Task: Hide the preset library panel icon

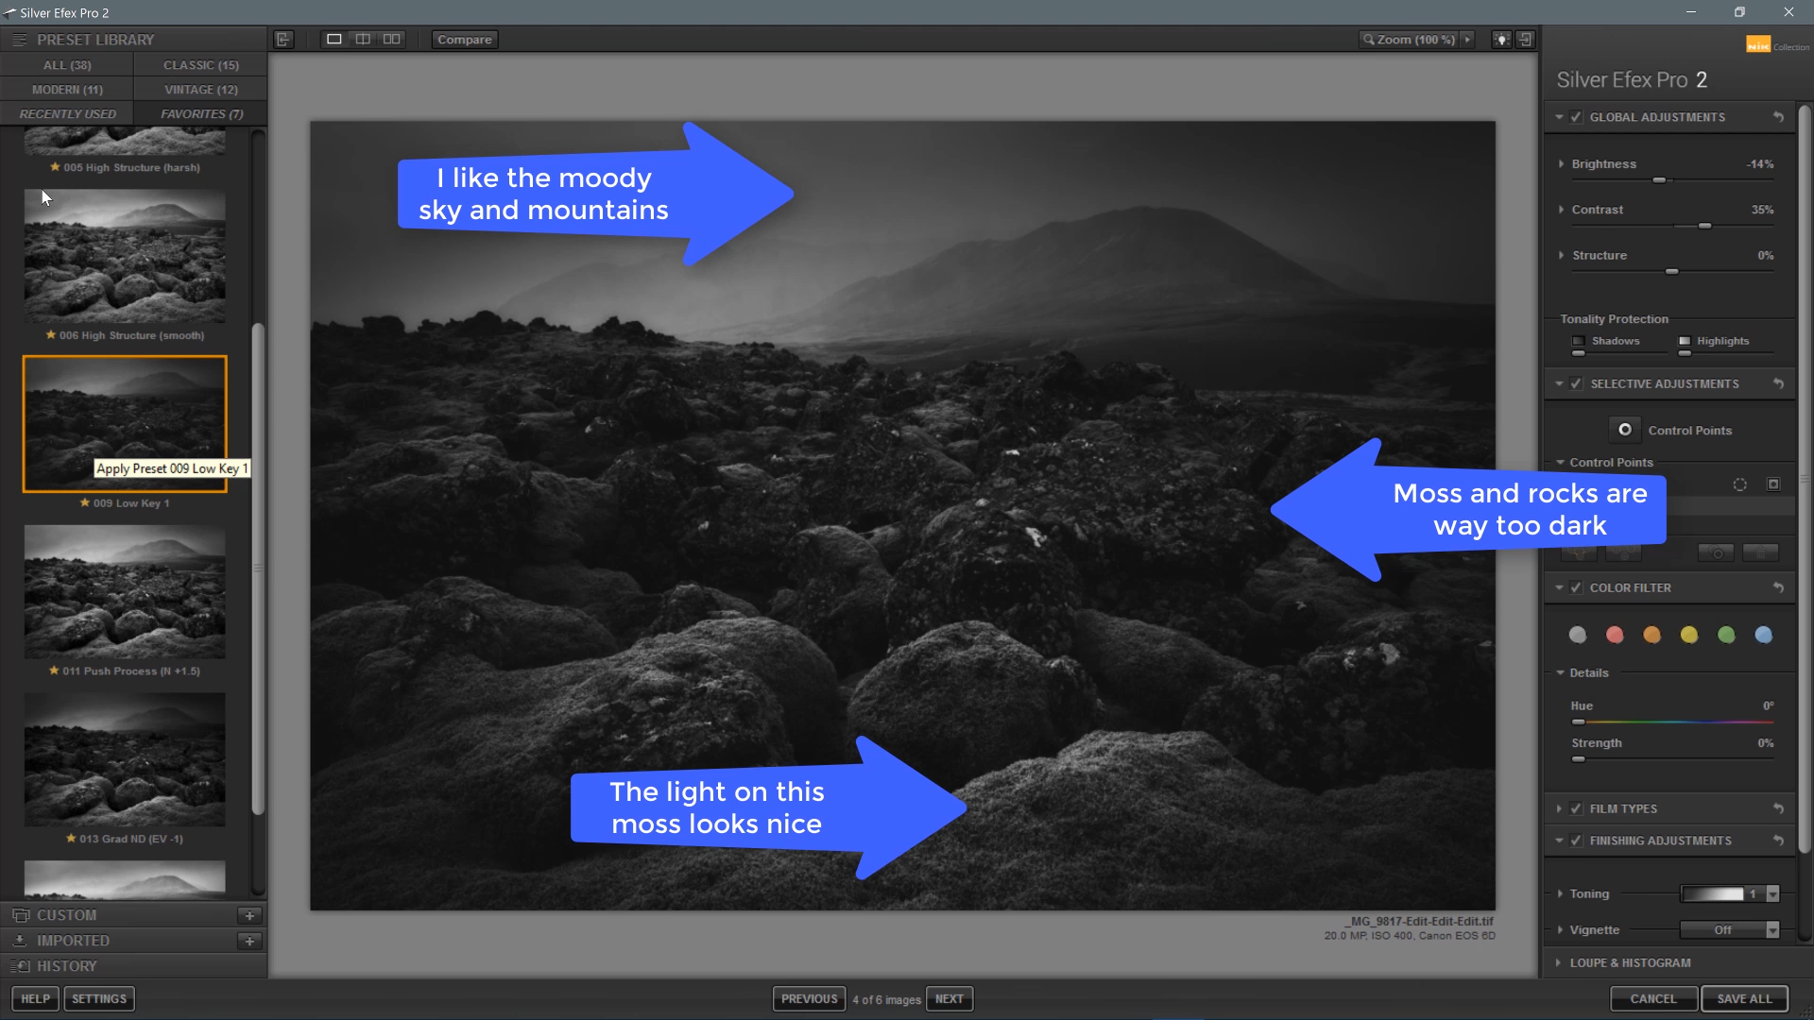Action: click(283, 40)
